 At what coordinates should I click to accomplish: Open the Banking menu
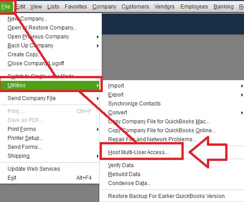tap(223, 7)
